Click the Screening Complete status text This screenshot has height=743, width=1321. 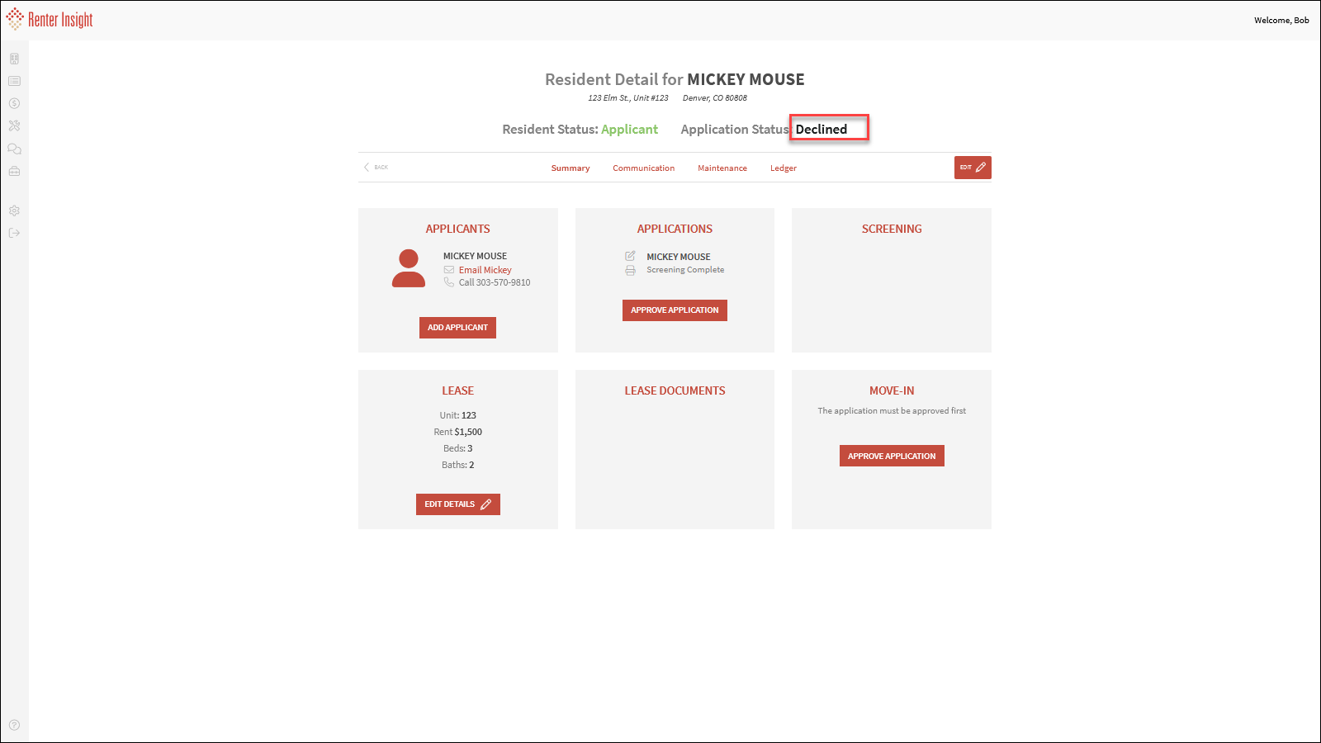coord(685,270)
